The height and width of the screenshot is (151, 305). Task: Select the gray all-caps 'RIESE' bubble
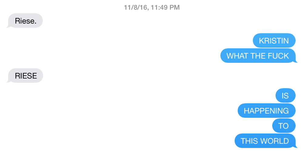tap(25, 75)
